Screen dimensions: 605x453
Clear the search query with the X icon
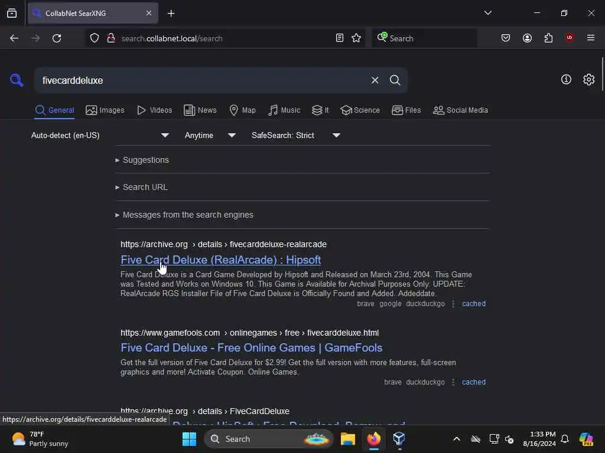coord(375,80)
